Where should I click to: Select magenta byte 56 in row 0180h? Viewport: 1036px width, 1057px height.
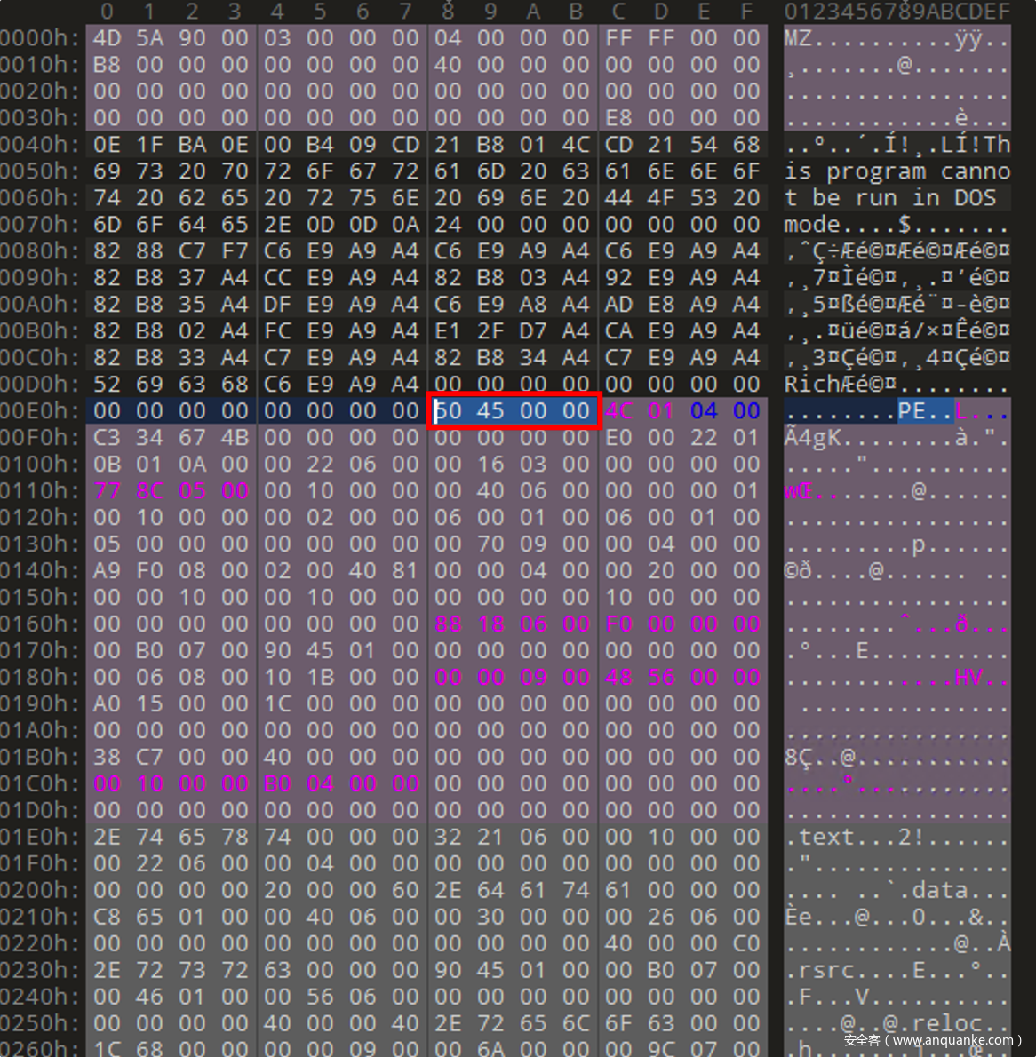tap(661, 678)
